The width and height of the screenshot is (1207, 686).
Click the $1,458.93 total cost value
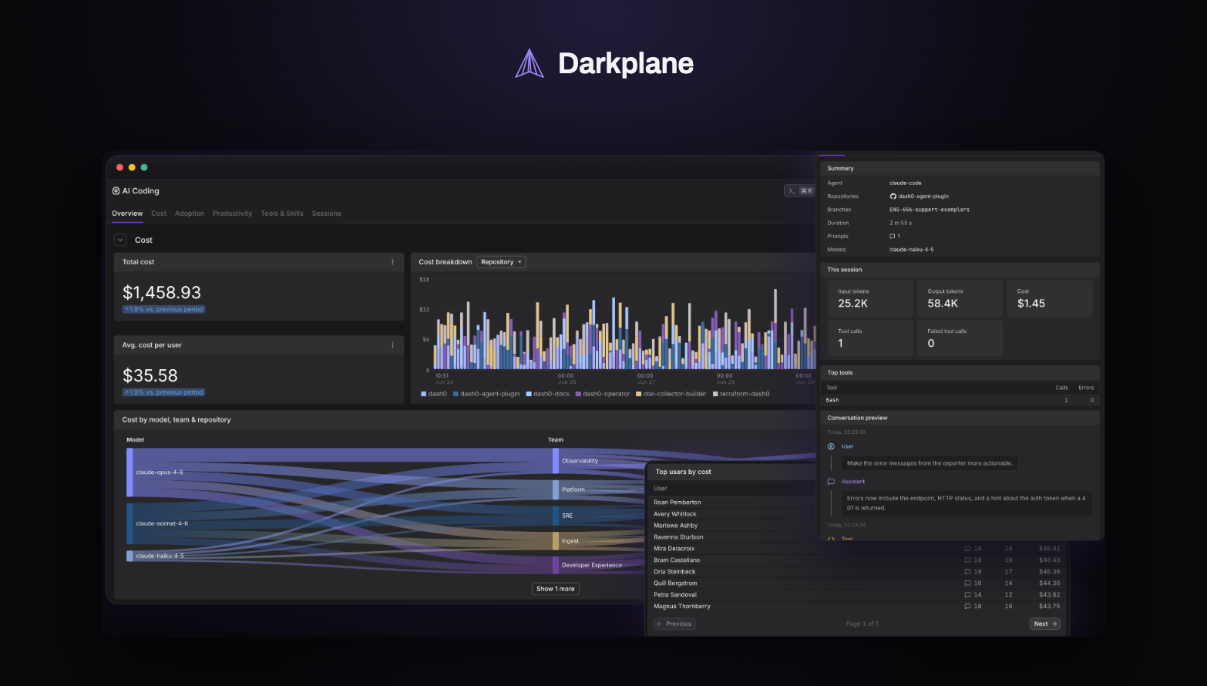[162, 293]
